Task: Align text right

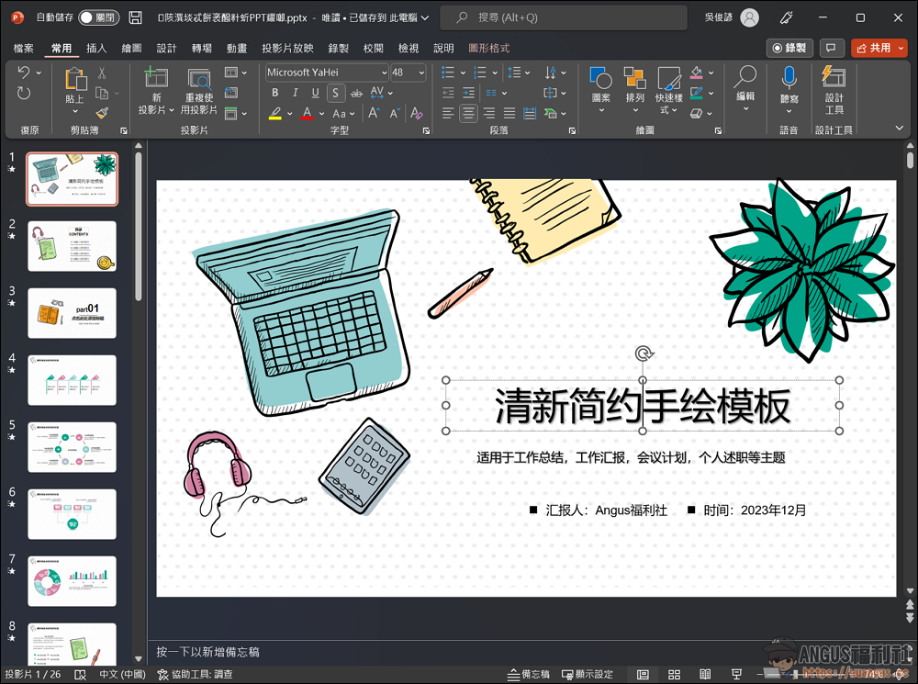Action: click(x=489, y=113)
